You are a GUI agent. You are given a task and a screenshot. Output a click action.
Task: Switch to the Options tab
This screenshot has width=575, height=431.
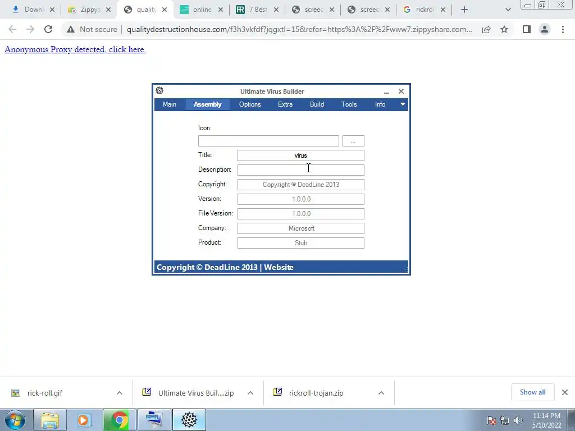[x=250, y=104]
